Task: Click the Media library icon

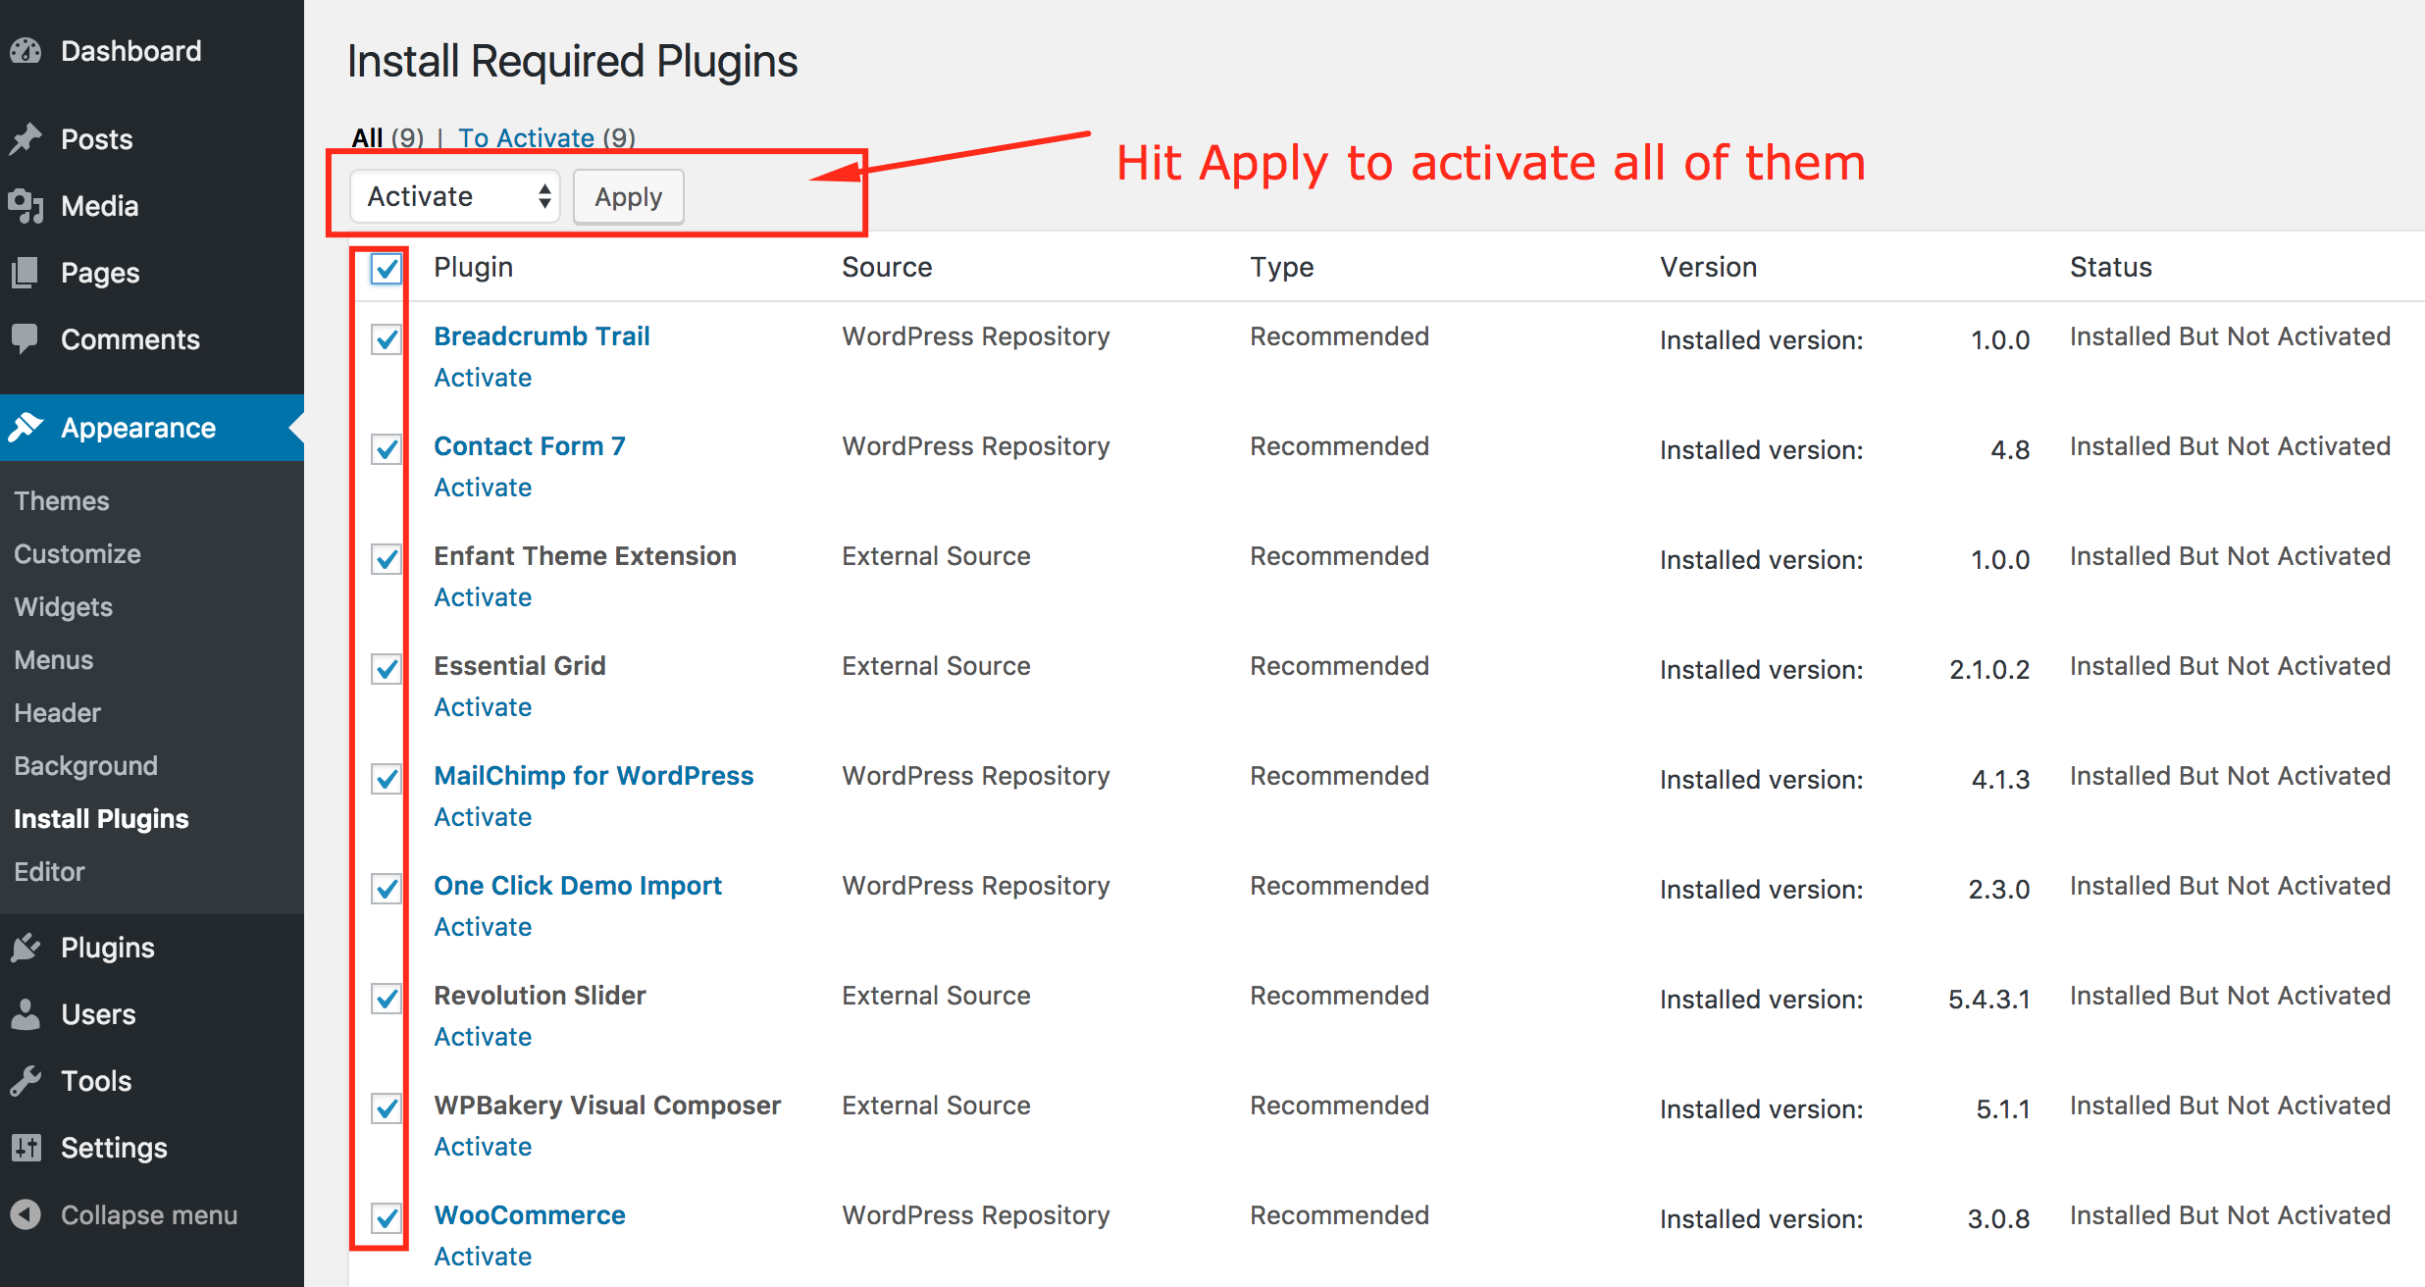Action: 26,206
